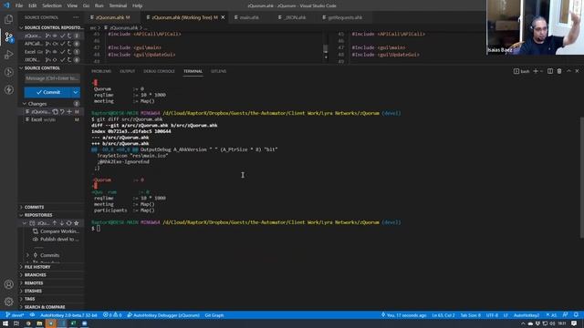Open the Source Control view icon
This screenshot has width=584, height=328.
8,36
